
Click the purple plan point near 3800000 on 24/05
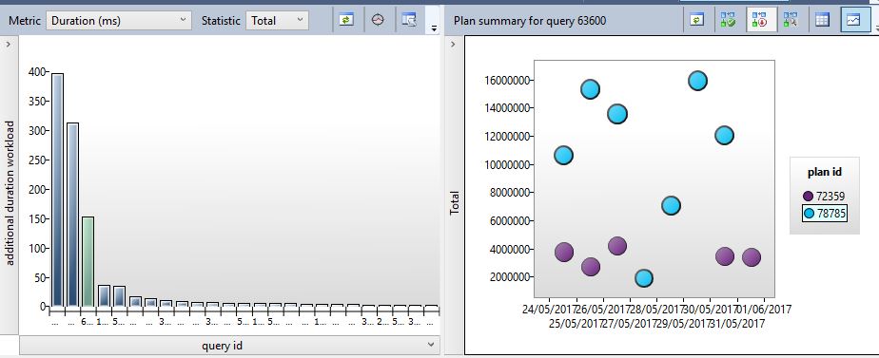tap(564, 252)
